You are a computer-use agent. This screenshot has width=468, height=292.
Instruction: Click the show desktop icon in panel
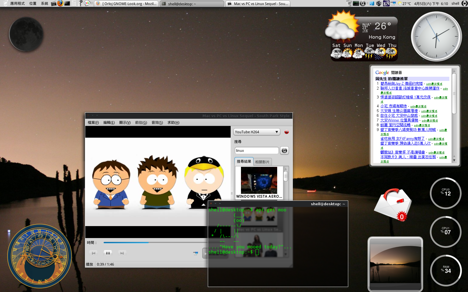coord(372,4)
